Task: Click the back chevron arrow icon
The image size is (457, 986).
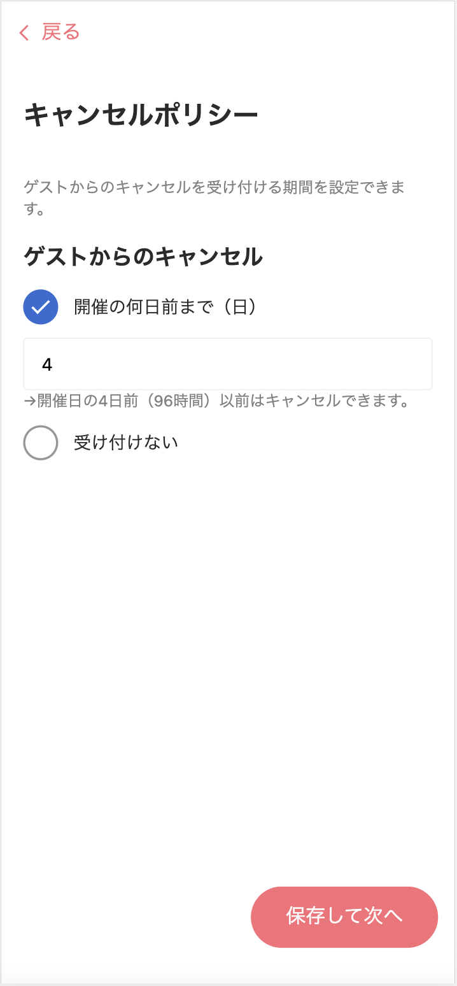Action: [x=25, y=32]
